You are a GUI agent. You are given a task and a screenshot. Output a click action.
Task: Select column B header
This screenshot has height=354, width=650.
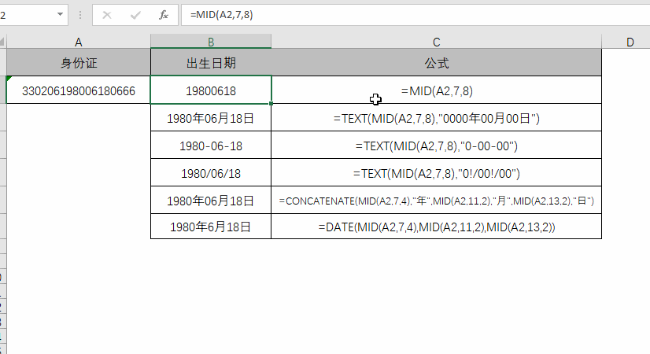[x=211, y=42]
